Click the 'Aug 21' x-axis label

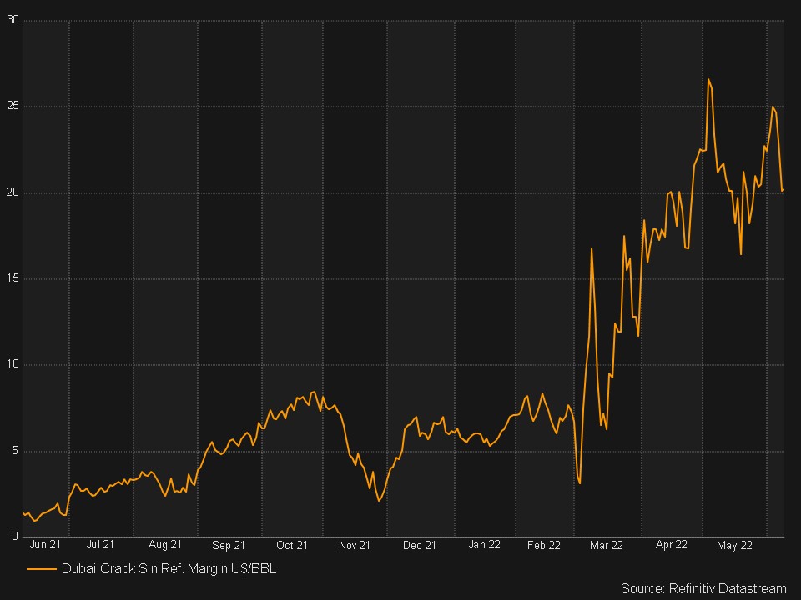pos(165,545)
